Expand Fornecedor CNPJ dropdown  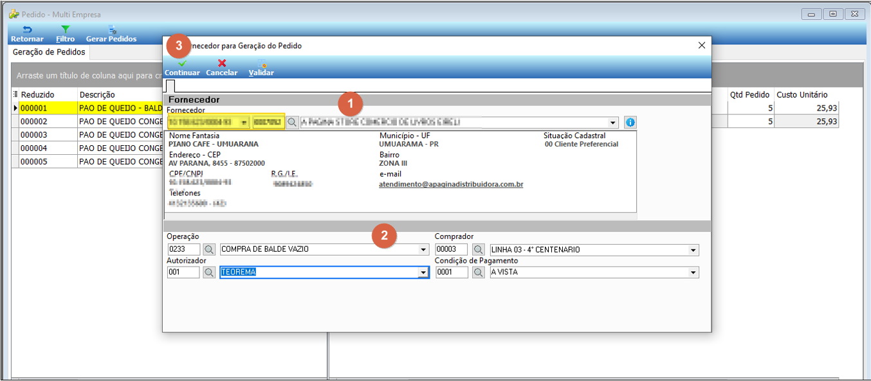[244, 122]
